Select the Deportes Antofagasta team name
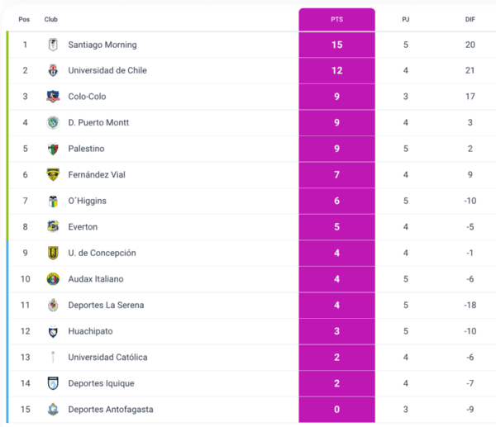496x427 pixels. coord(110,410)
